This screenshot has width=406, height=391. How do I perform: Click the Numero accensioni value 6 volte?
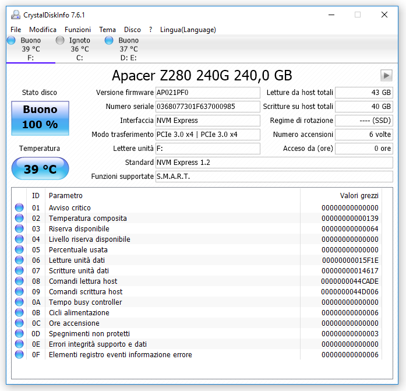point(364,135)
